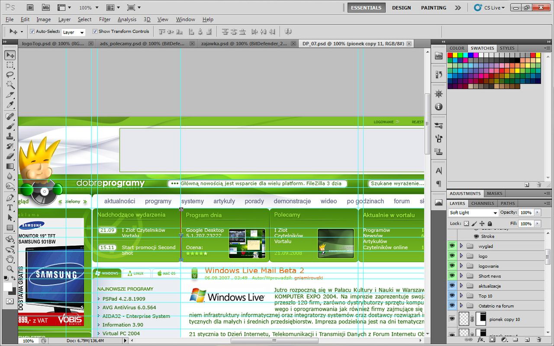The width and height of the screenshot is (554, 346).
Task: Open the Analysis menu
Action: tap(127, 19)
